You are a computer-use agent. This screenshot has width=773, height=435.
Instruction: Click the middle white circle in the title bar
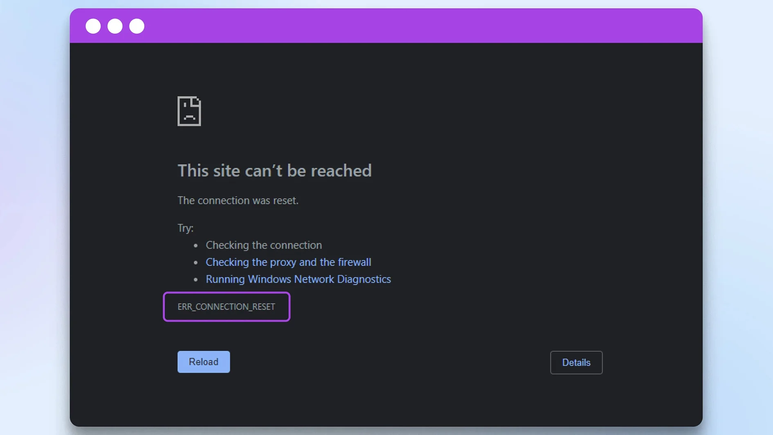coord(115,26)
